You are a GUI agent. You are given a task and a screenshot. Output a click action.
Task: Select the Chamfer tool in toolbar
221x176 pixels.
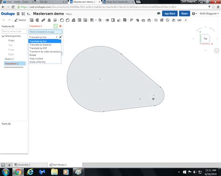68,20
